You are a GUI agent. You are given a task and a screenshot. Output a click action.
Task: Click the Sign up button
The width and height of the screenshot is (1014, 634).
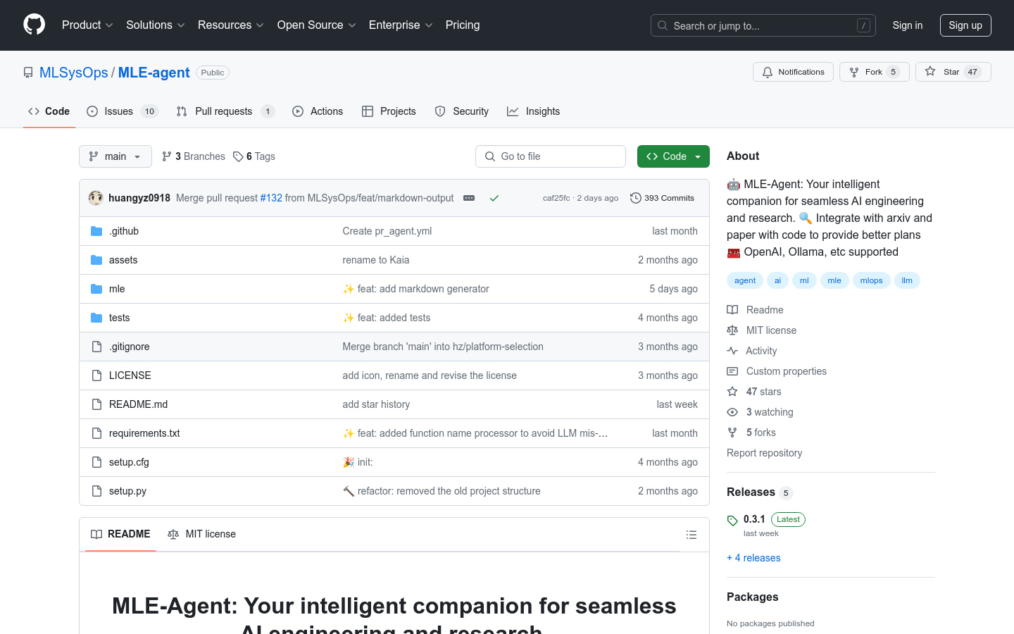(965, 25)
